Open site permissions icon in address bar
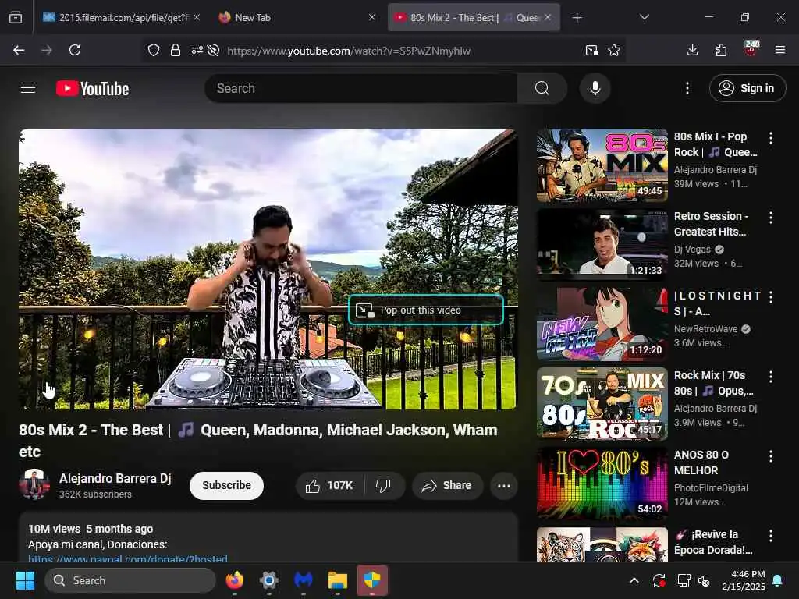The image size is (799, 599). point(197,50)
